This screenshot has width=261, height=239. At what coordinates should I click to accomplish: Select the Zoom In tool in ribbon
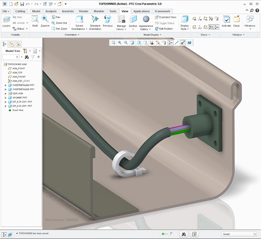point(45,19)
